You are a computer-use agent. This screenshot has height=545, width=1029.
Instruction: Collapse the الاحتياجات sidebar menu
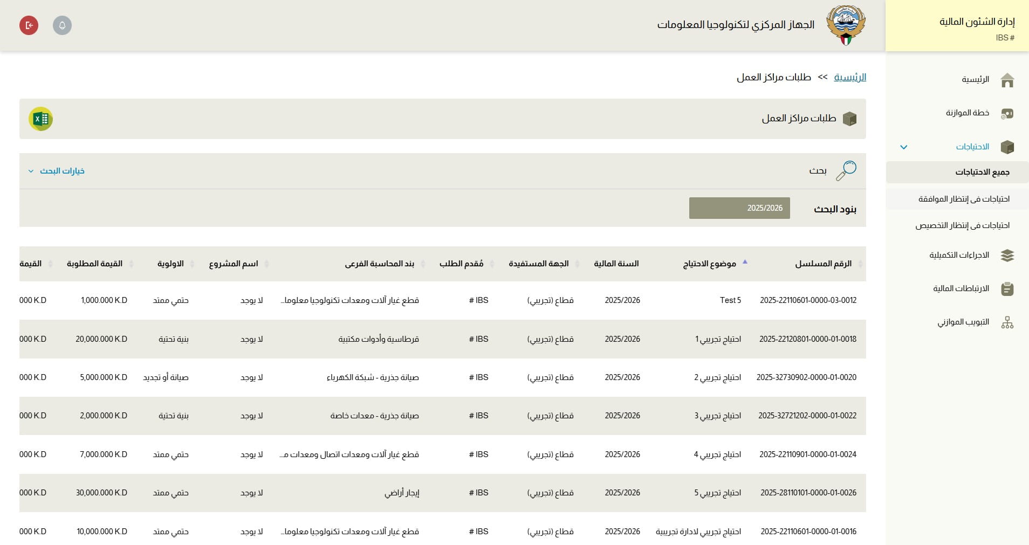tap(904, 147)
